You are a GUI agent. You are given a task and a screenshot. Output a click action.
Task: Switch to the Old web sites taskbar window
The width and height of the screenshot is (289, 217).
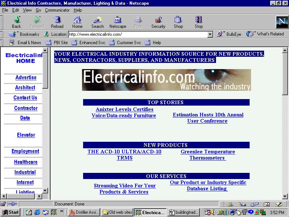[x=117, y=212]
